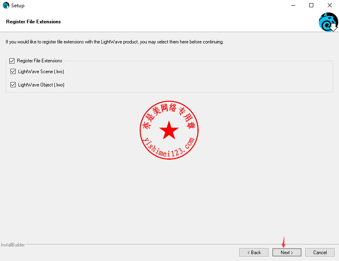Uncheck LightWave Scene (.lws) checkbox
This screenshot has height=261, width=339.
point(13,71)
